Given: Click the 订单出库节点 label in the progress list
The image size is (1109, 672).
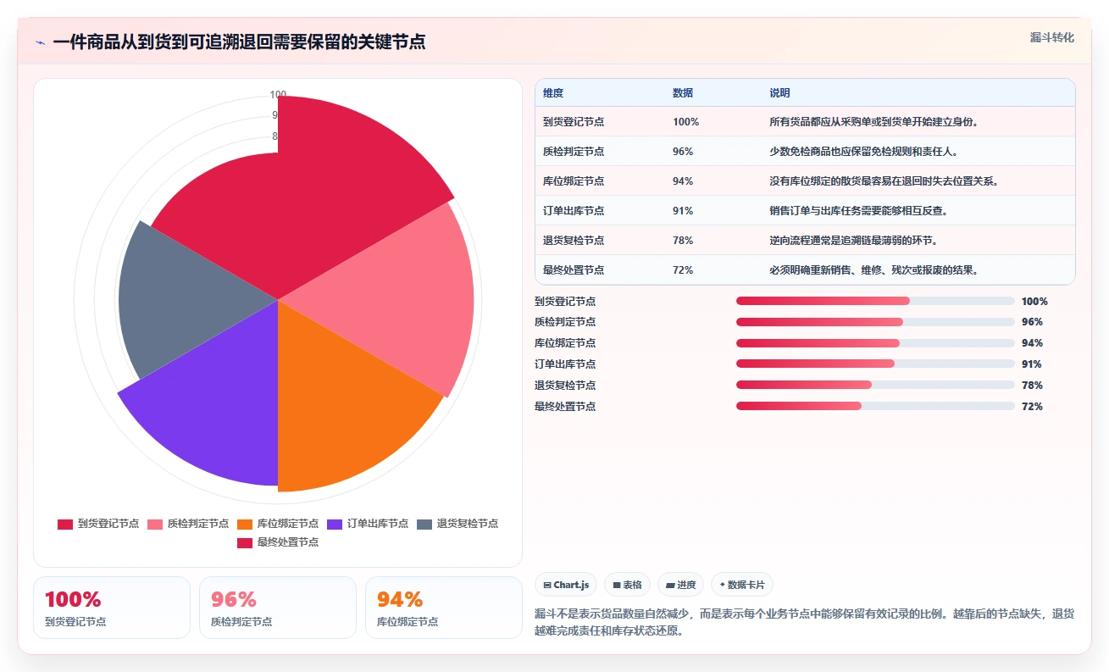Looking at the screenshot, I should 565,364.
